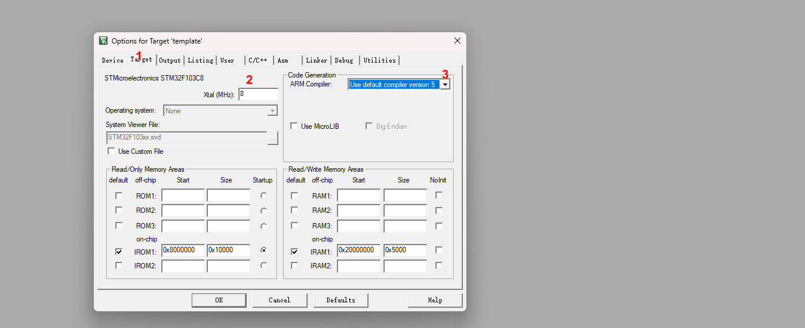The image size is (805, 328).
Task: Click the IROM1 Size field showing 0x10000
Action: coord(228,250)
